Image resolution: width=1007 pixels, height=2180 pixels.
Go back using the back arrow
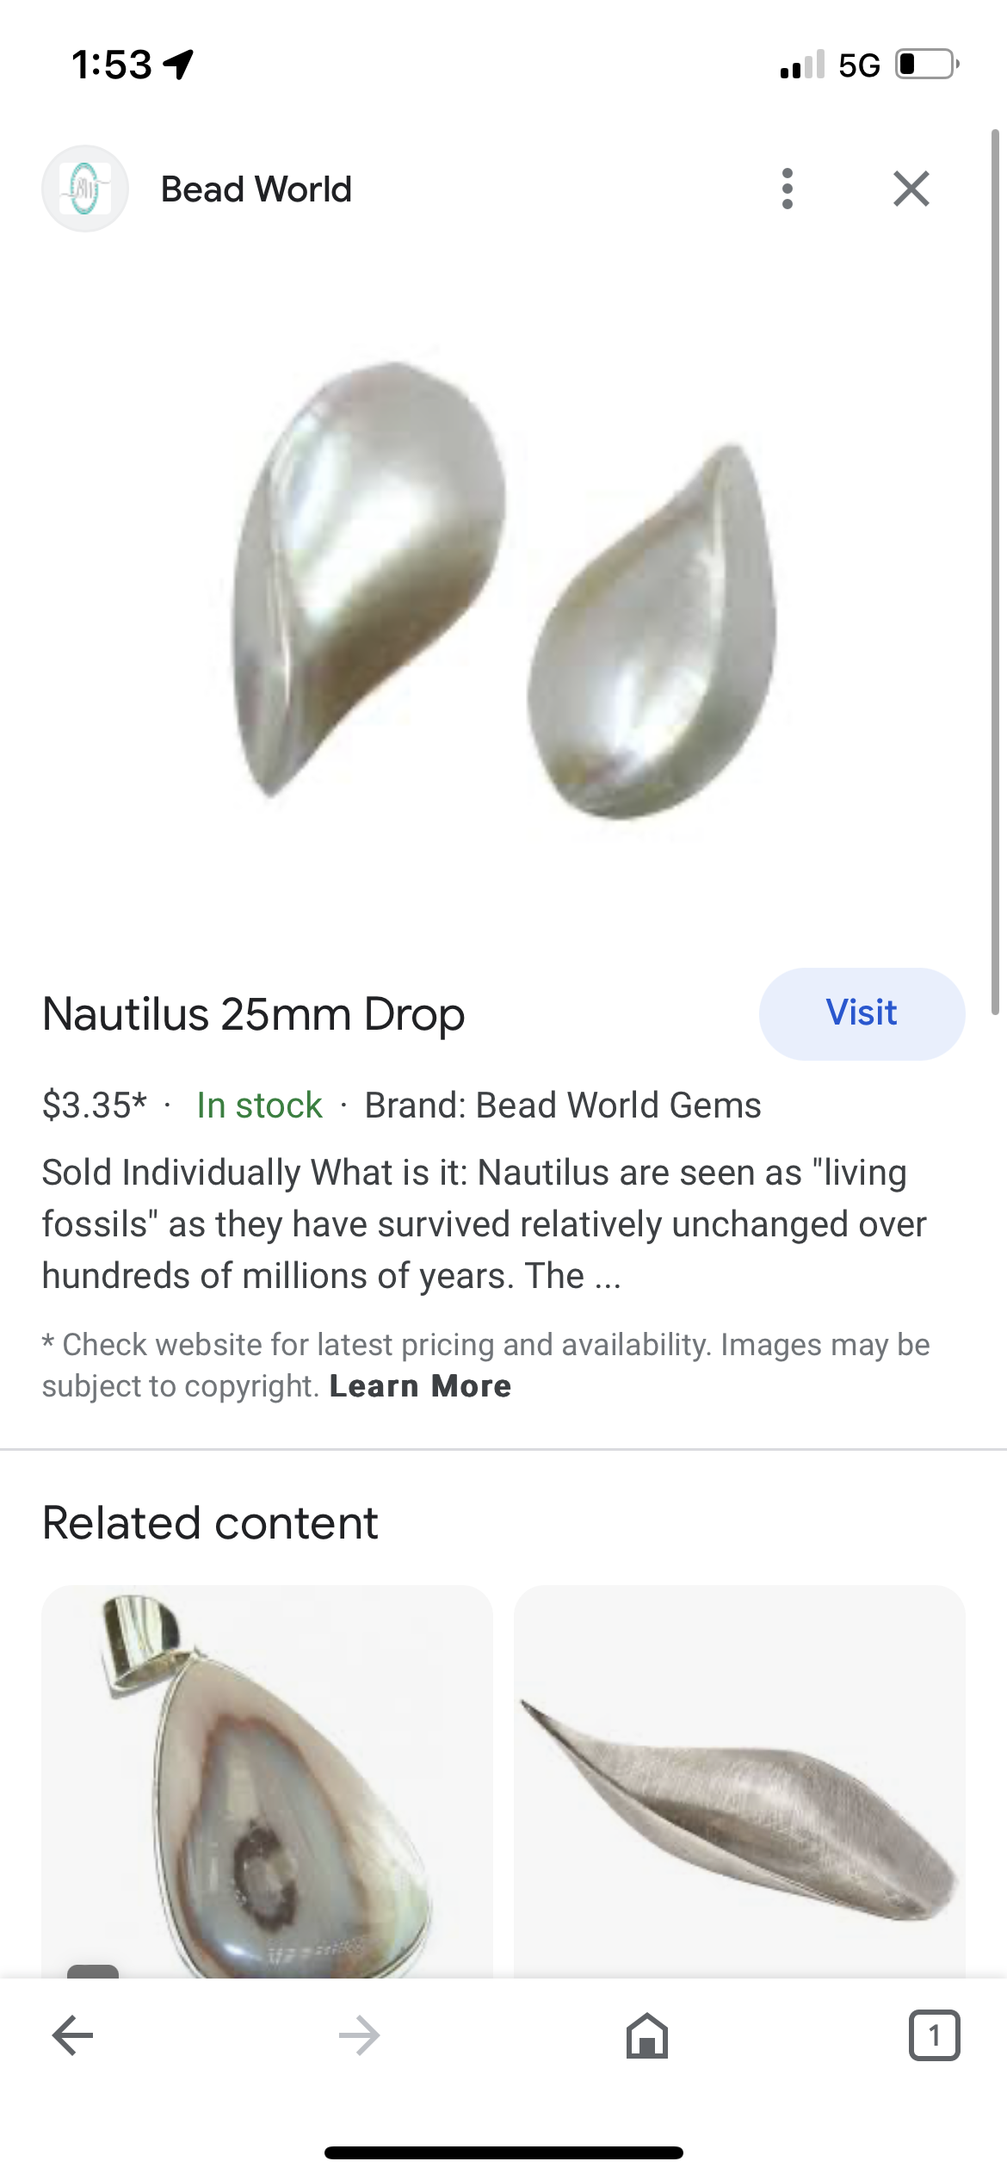click(x=73, y=2035)
